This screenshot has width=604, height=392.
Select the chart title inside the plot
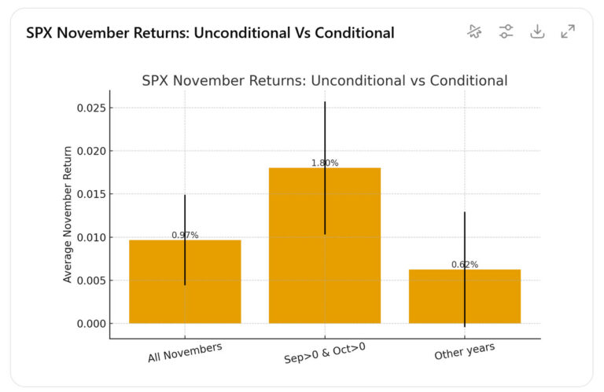324,80
